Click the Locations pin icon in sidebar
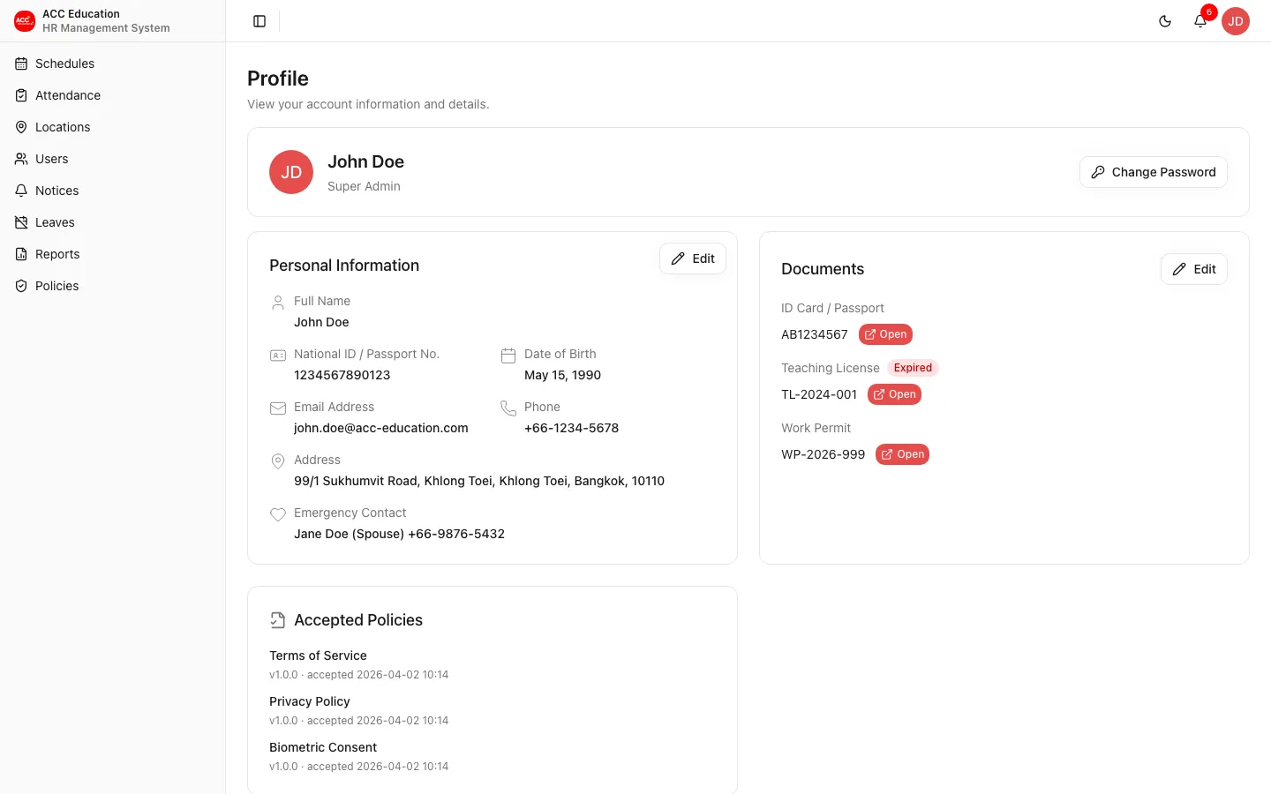This screenshot has height=794, width=1271. point(21,127)
